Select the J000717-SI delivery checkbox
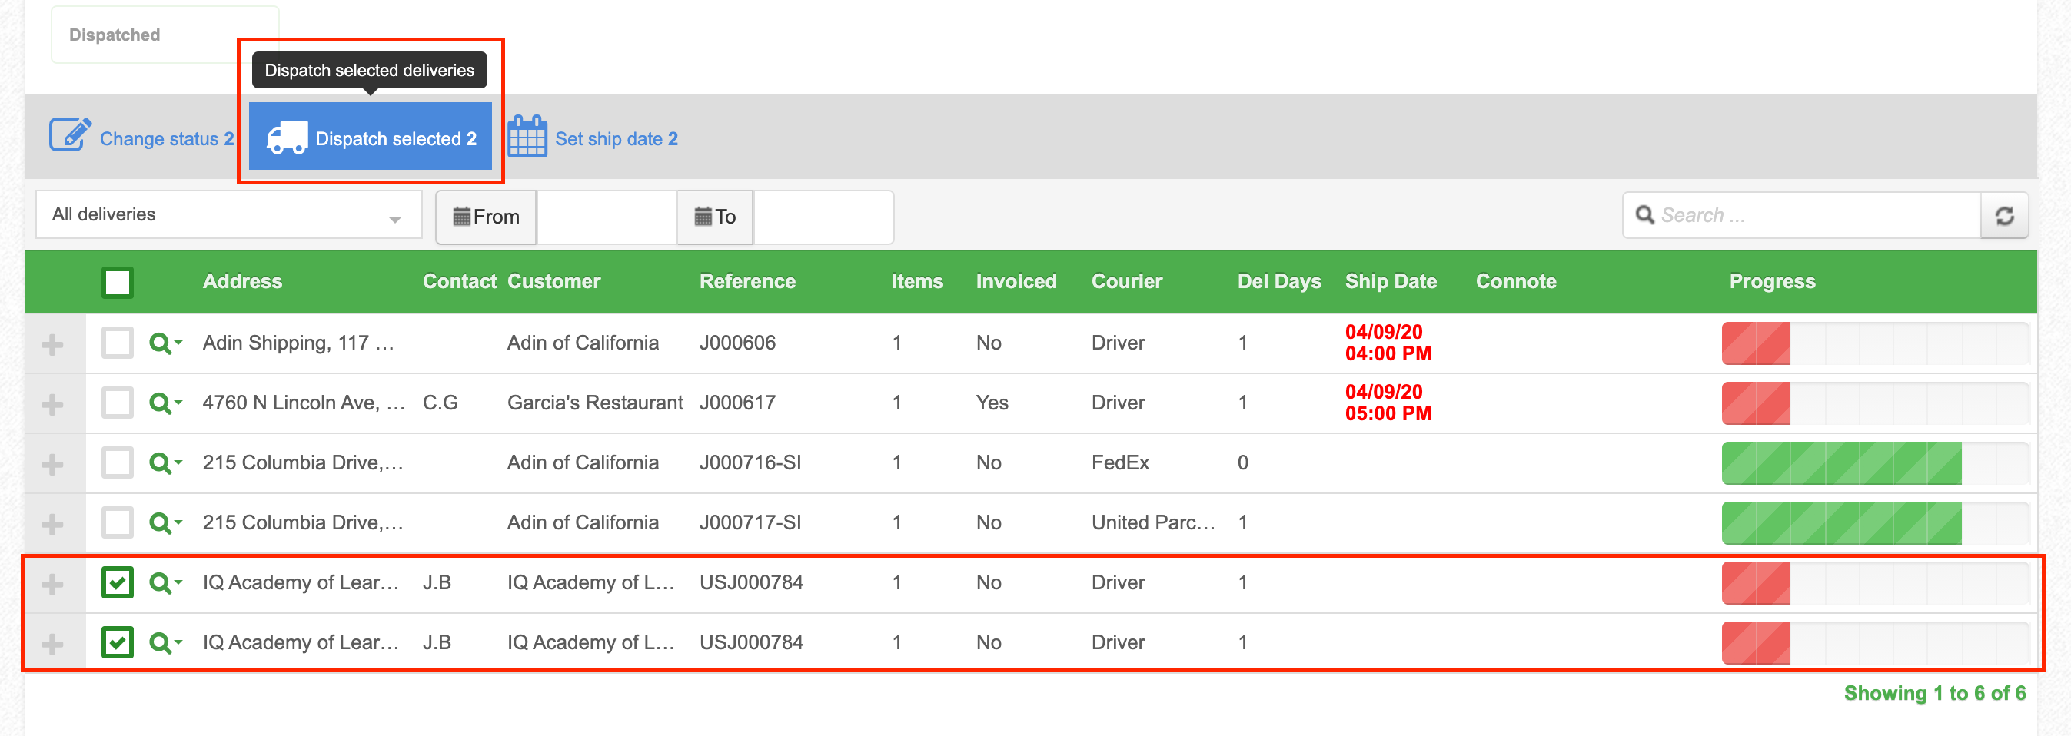 click(118, 522)
